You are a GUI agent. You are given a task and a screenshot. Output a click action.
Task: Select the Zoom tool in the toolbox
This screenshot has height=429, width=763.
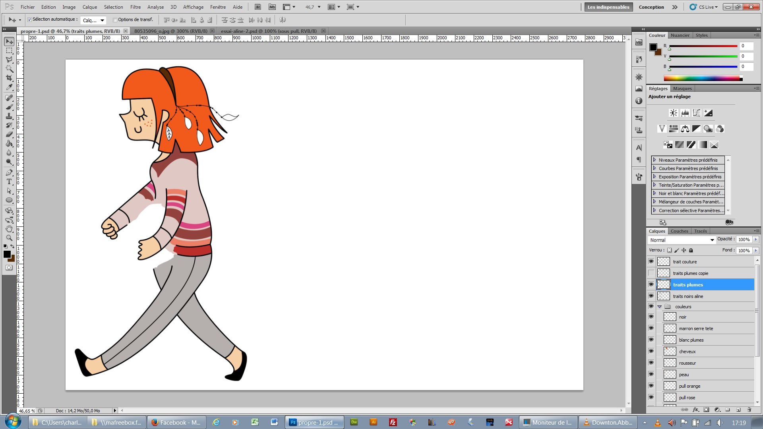pos(9,238)
